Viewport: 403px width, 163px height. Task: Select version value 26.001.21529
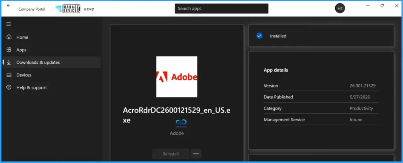click(362, 85)
